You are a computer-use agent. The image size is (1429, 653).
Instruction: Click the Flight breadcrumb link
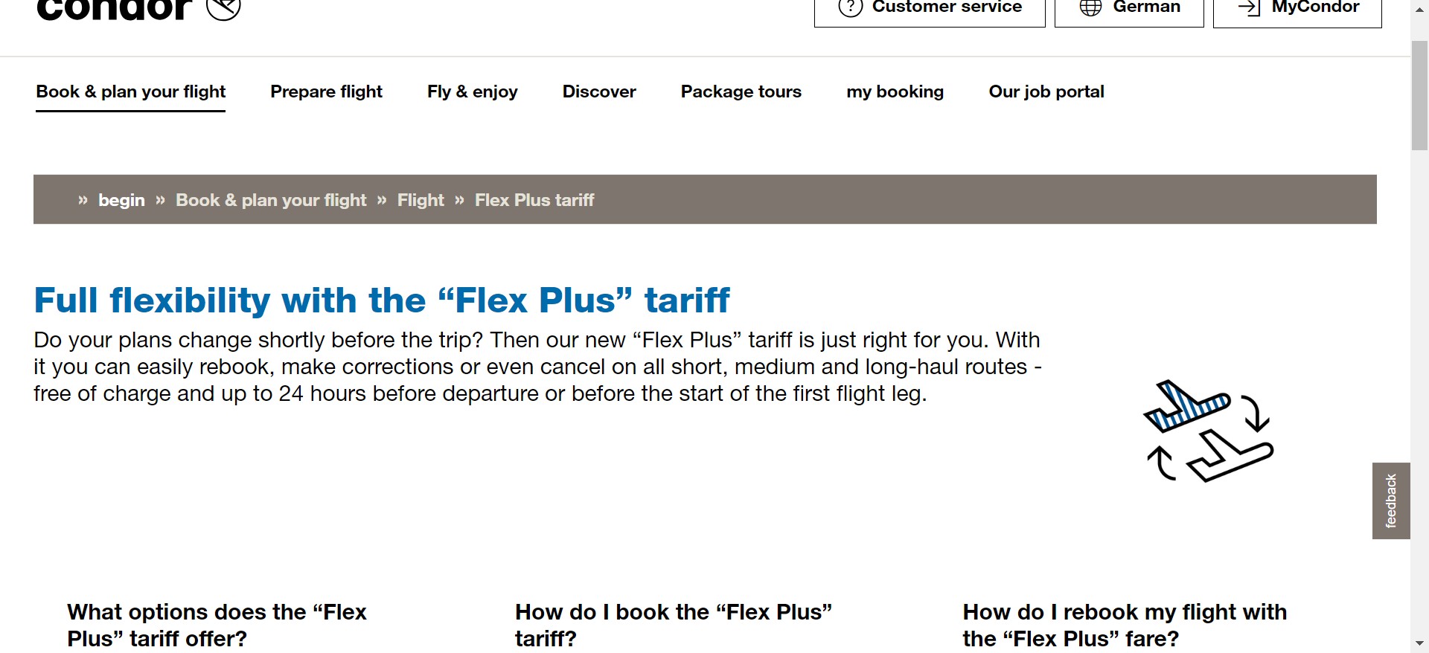[421, 200]
